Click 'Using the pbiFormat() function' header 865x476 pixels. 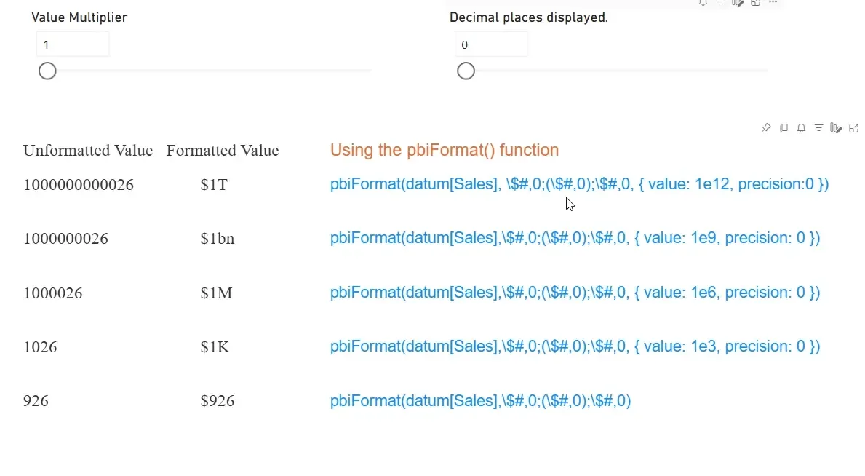click(444, 150)
